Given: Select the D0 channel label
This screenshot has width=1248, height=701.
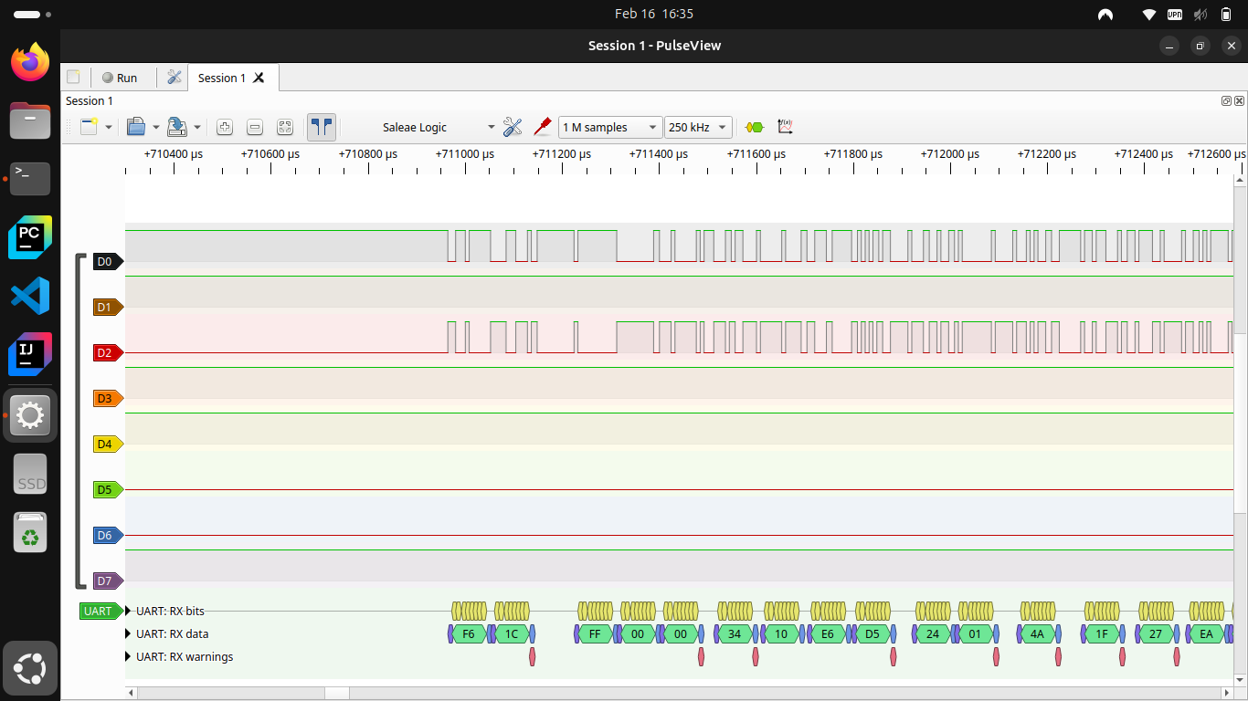Looking at the screenshot, I should 108,262.
